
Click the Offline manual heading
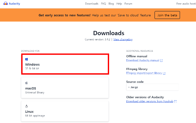tap(137, 56)
